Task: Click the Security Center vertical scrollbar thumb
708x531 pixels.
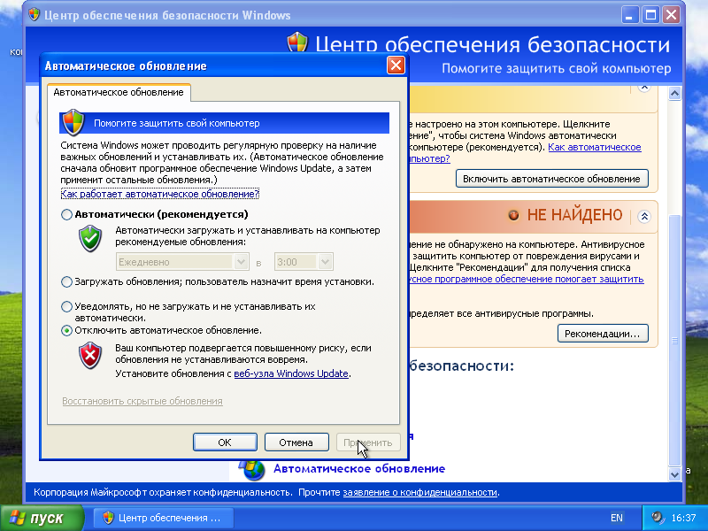Action: [674, 341]
